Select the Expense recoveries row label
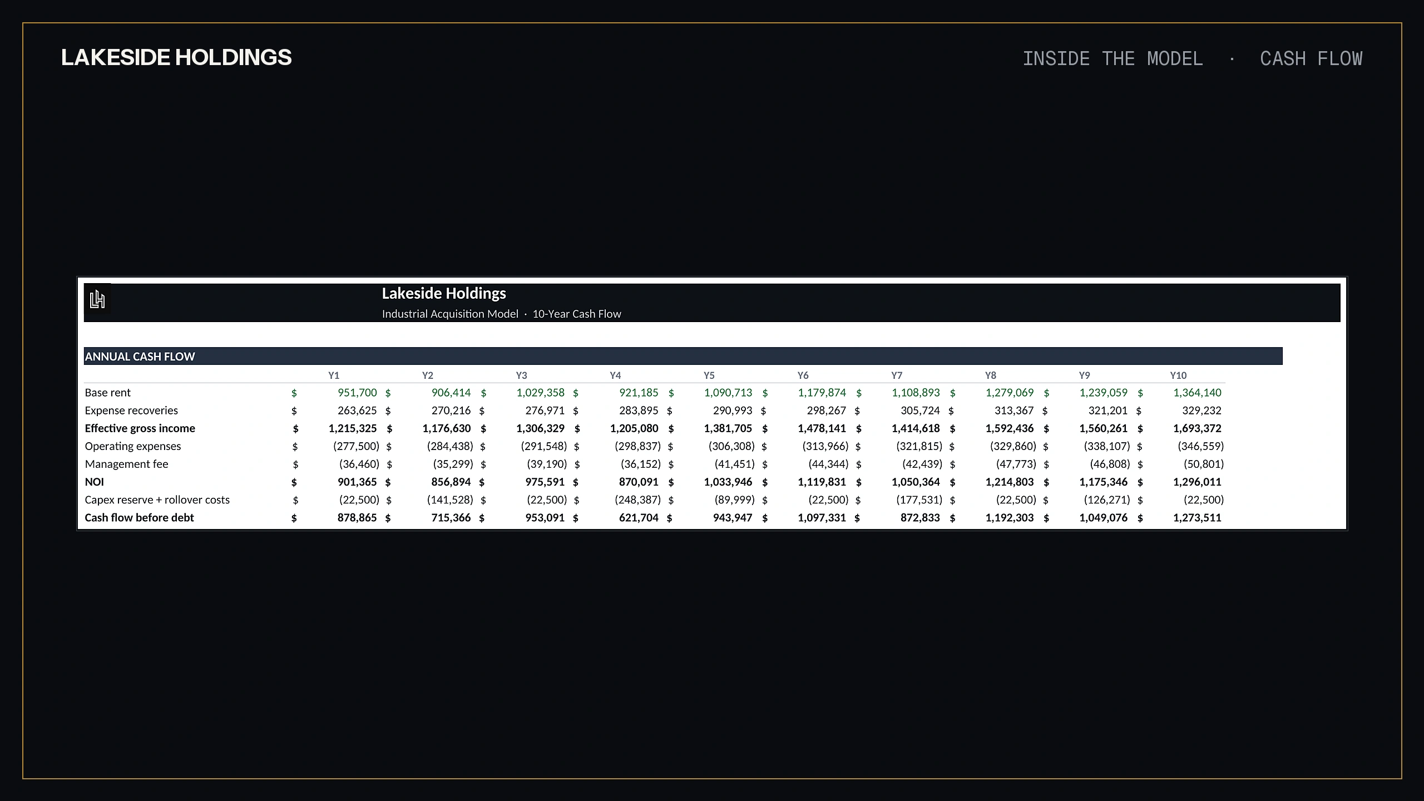 coord(131,411)
